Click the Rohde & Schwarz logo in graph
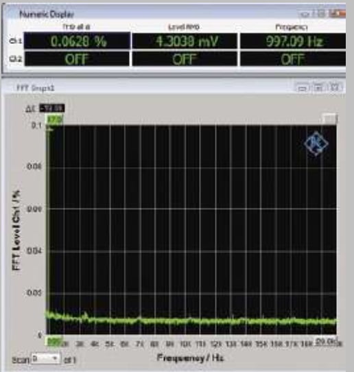Viewport: 354px width, 372px height. point(316,144)
